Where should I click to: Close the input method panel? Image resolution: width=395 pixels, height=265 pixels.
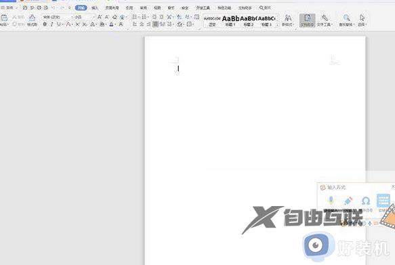393,186
